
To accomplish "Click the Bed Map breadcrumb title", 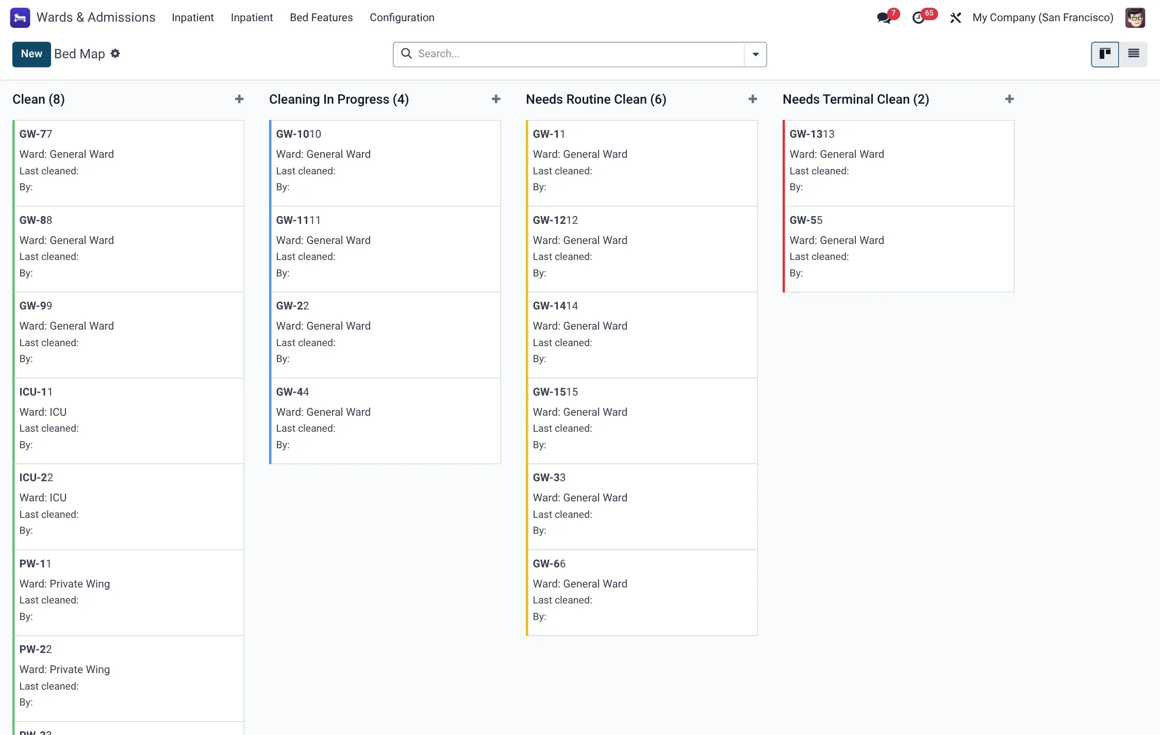I will click(79, 54).
